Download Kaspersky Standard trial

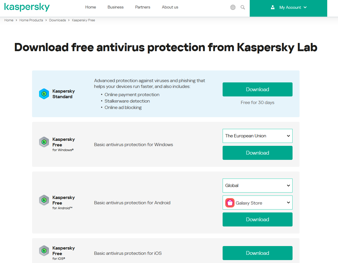coord(257,89)
